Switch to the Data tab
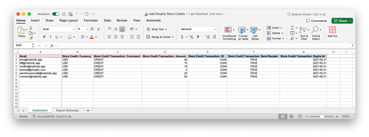The height and width of the screenshot is (137, 369). click(107, 20)
